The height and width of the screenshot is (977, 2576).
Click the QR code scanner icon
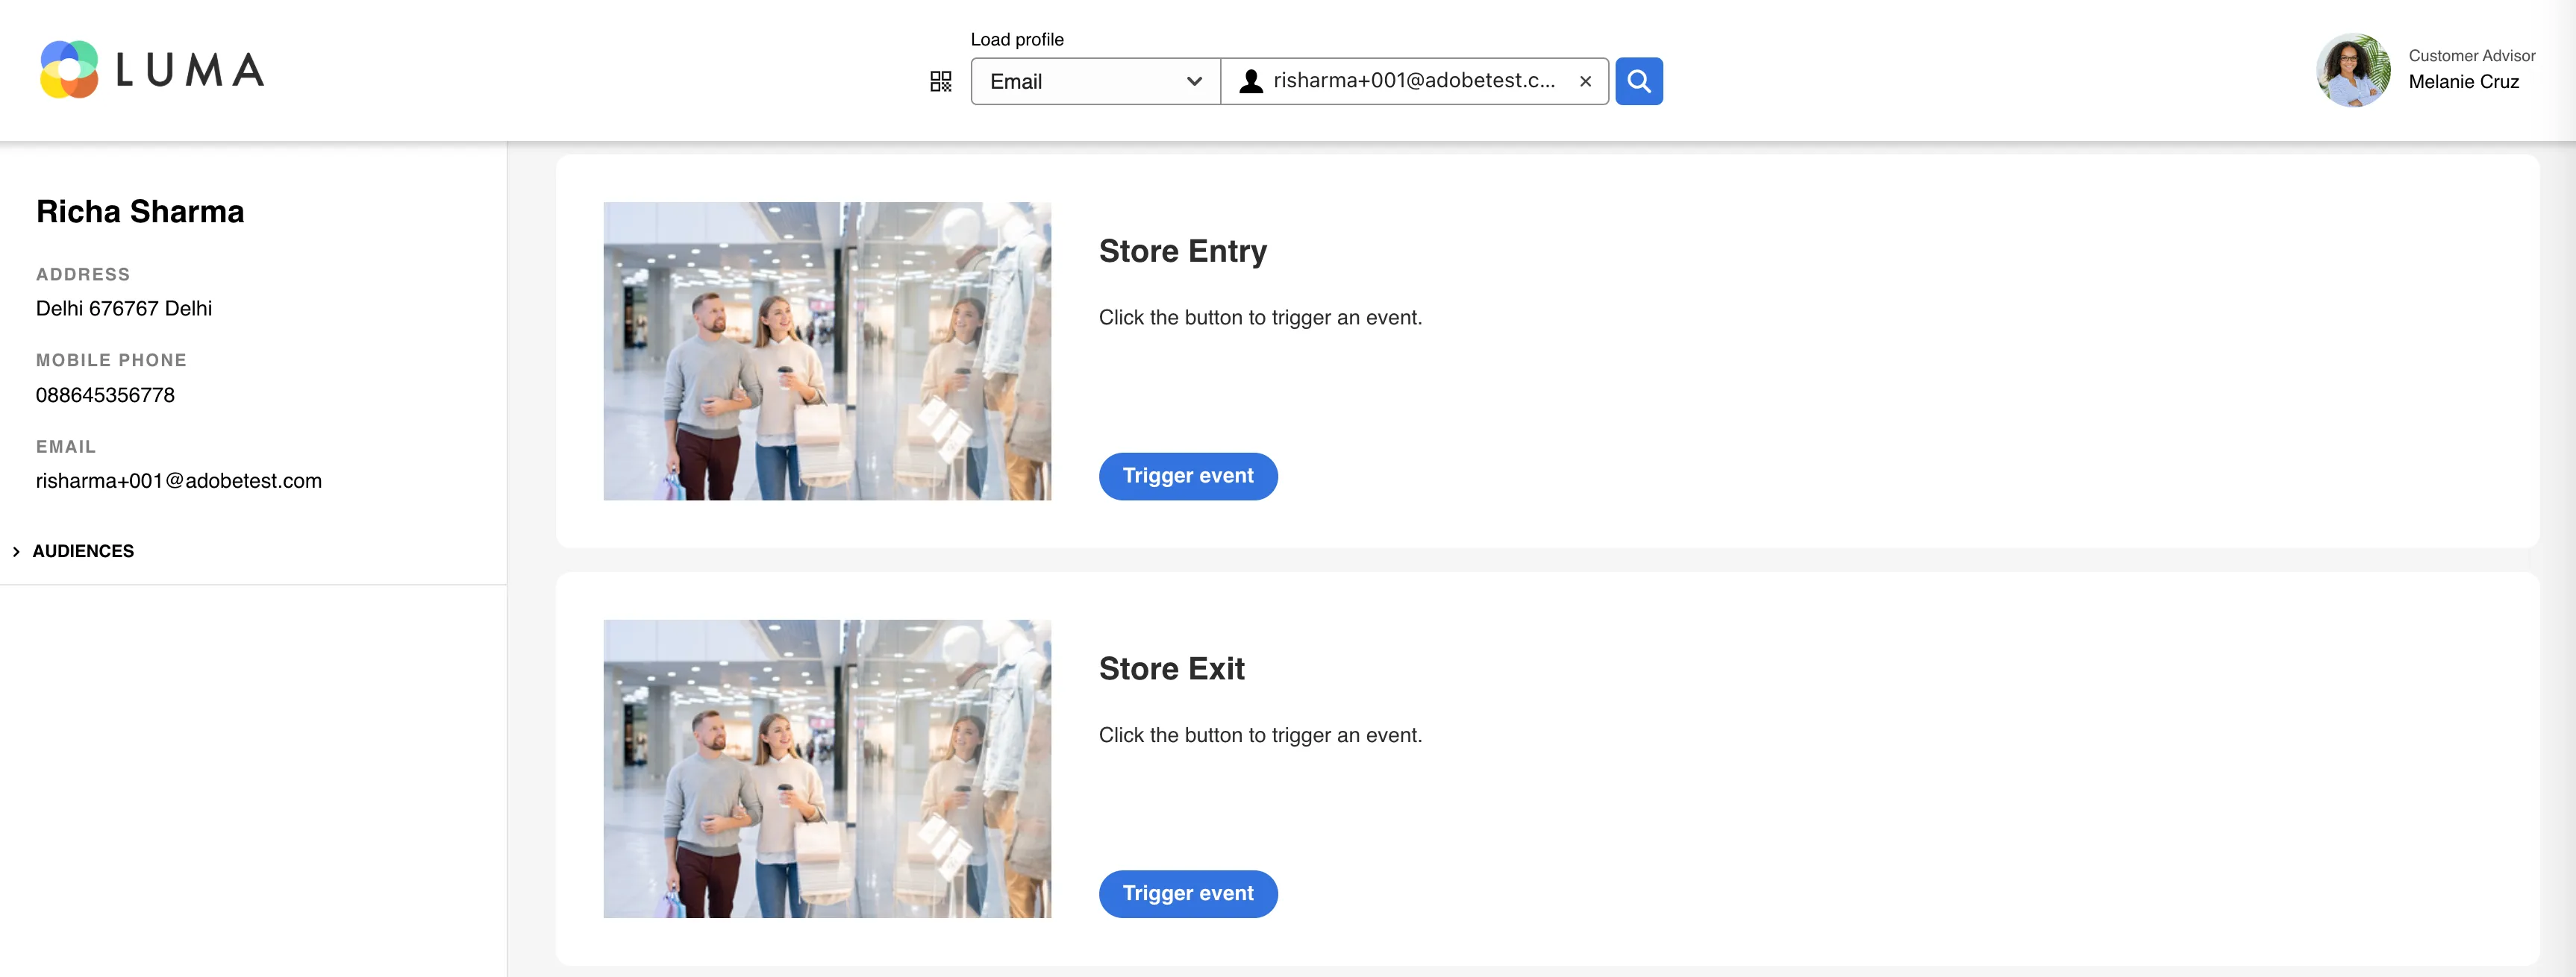tap(940, 81)
